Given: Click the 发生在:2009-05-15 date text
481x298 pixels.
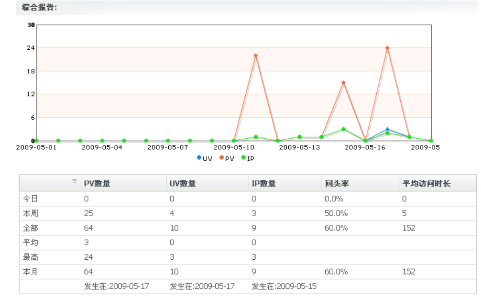Looking at the screenshot, I should click(284, 287).
